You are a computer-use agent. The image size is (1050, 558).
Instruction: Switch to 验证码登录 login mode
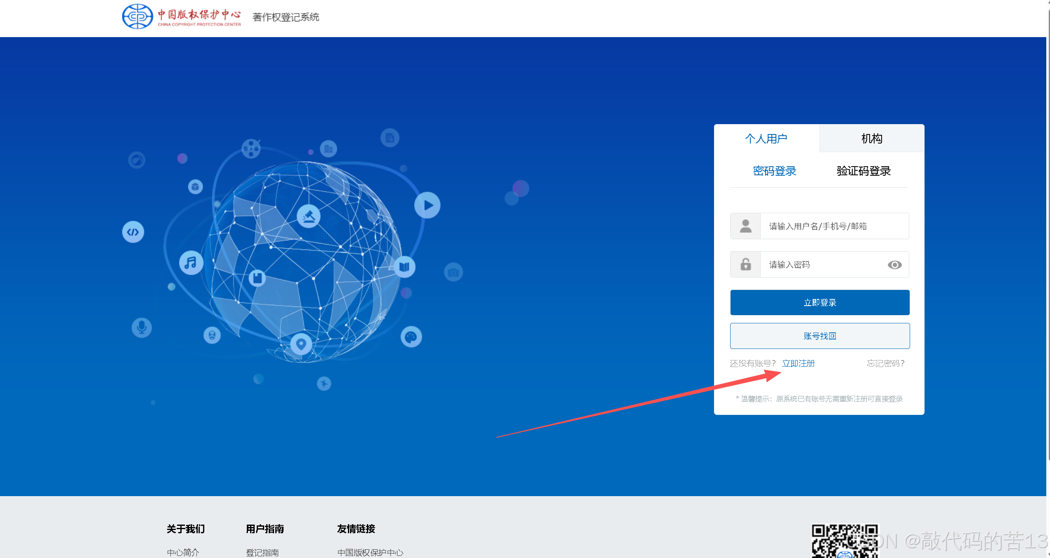pos(863,171)
